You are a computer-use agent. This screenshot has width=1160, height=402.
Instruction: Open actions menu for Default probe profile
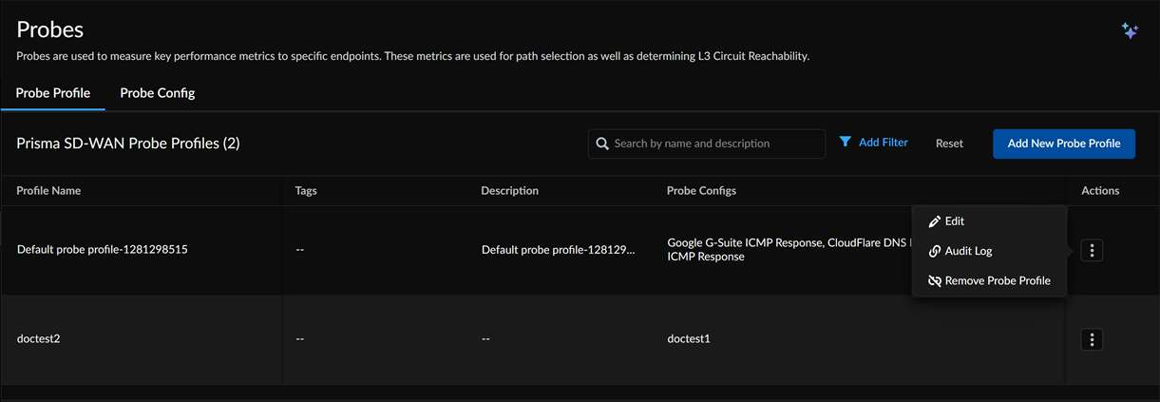click(1093, 251)
